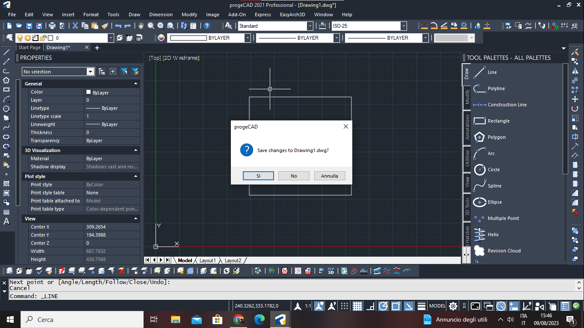Select the Helix tool in Tool Palettes
584x328 pixels.
(x=486, y=234)
